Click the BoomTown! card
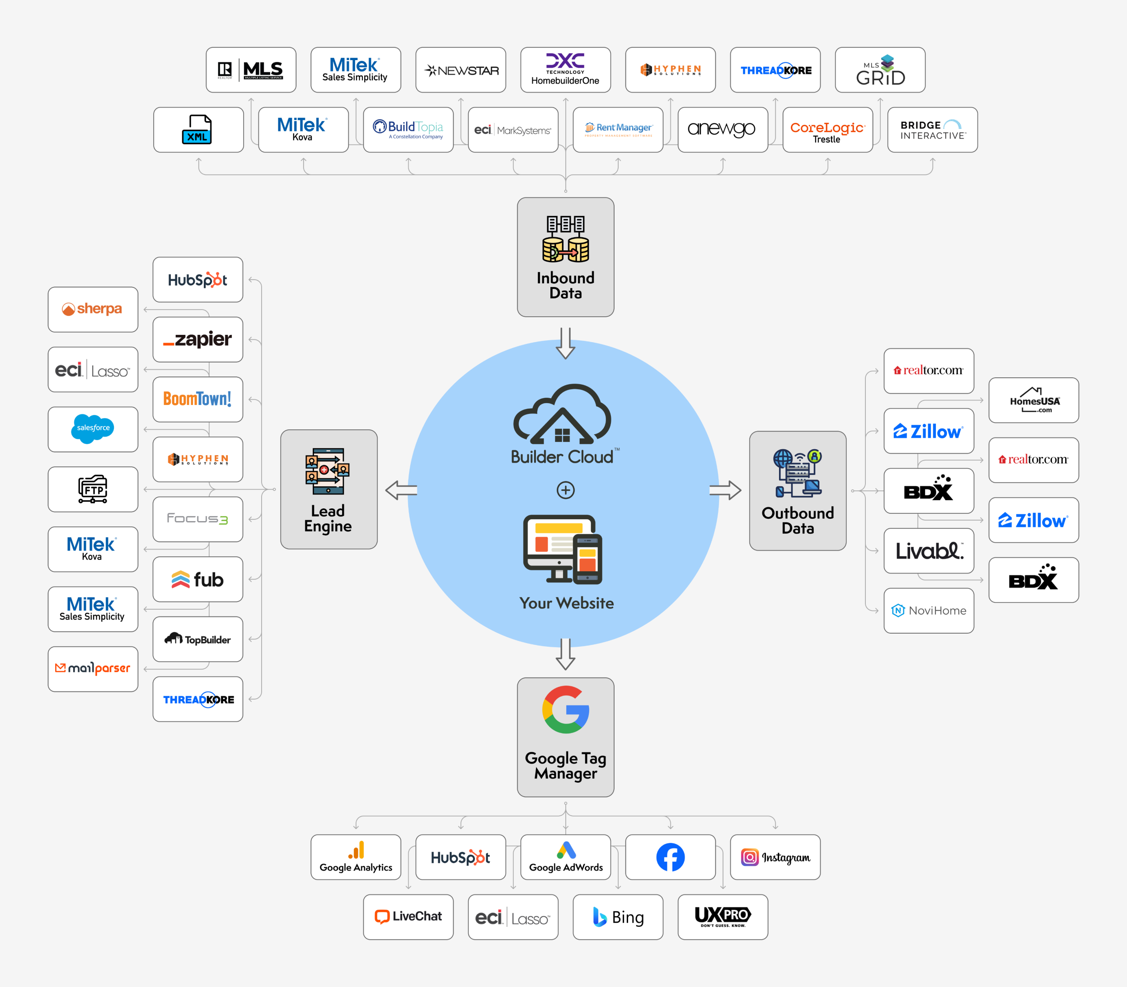Screen dimensions: 1127x987 198,399
